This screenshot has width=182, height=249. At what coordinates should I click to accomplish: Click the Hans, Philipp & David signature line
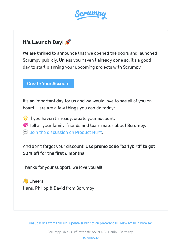click(58, 188)
